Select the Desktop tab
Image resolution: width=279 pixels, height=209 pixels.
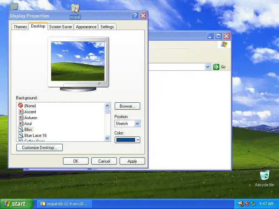[38, 26]
